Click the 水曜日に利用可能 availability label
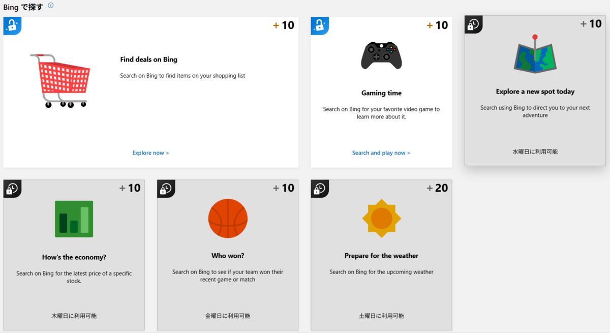The height and width of the screenshot is (333, 610). [x=535, y=151]
